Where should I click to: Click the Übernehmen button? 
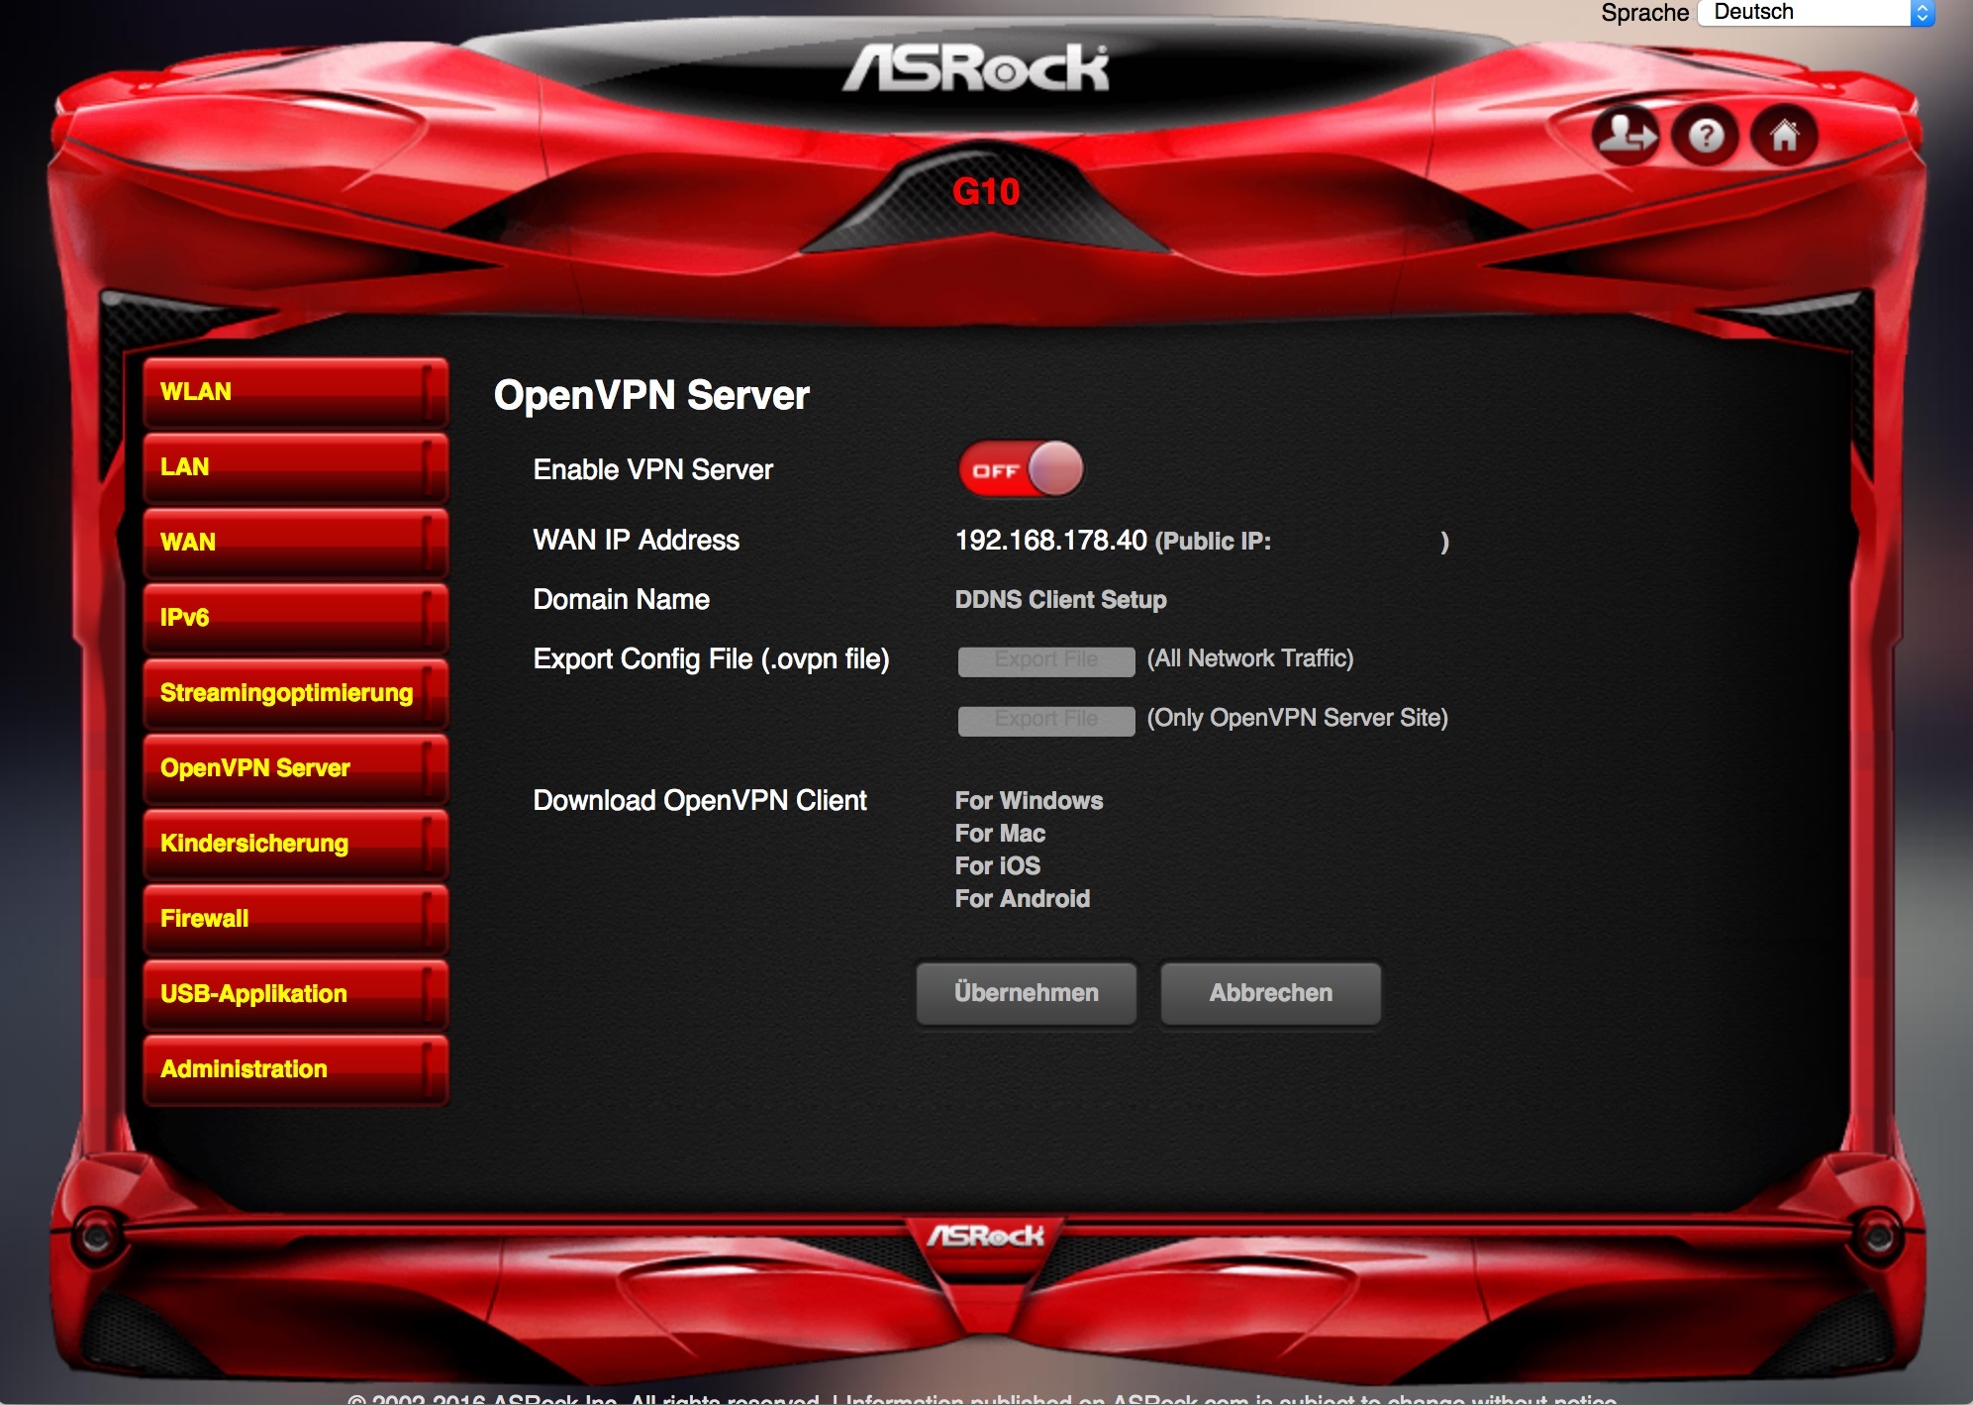1027,993
